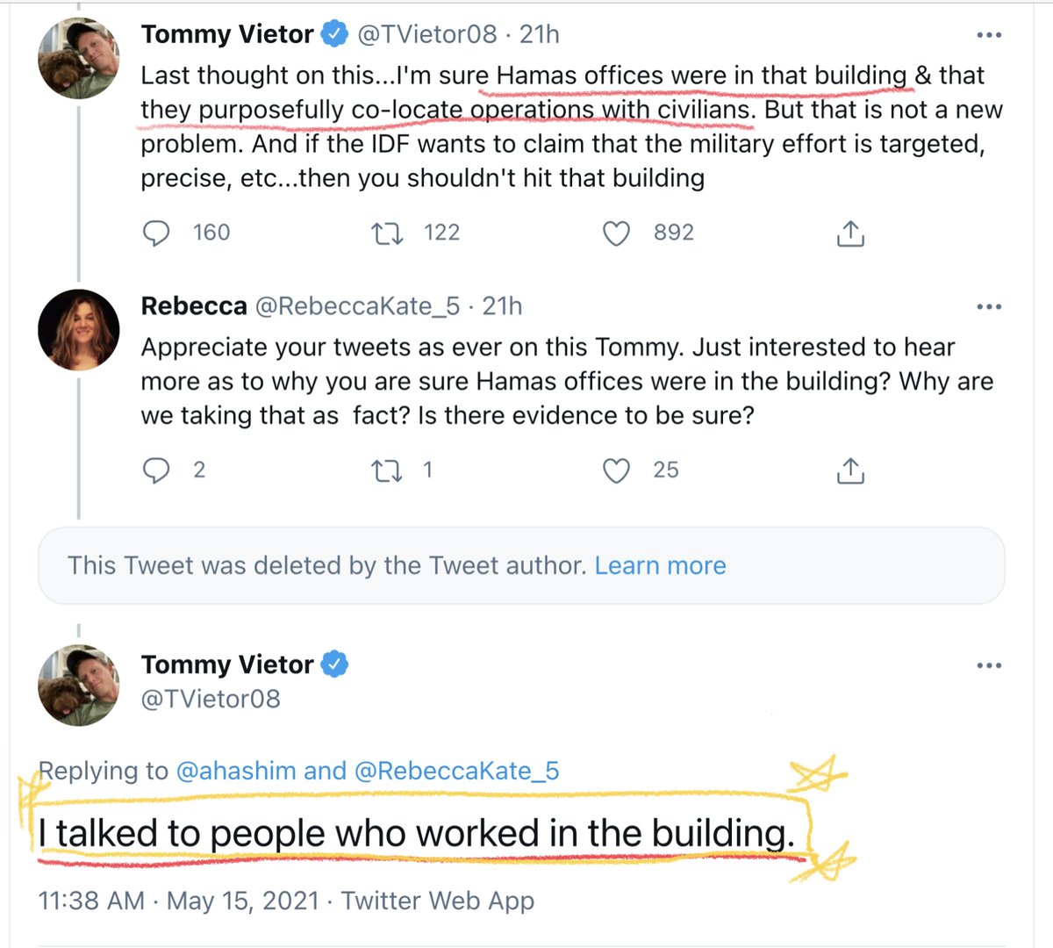This screenshot has height=948, width=1053.
Task: Click the @TVietor08 handle on top tweet
Action: coord(426,34)
